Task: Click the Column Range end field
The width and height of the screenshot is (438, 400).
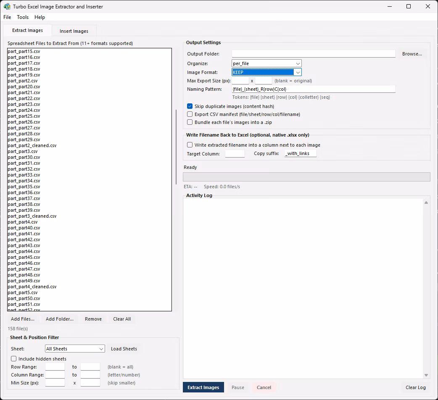Action: (90, 375)
